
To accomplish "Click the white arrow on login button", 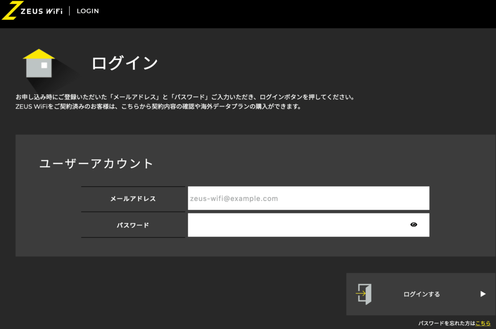I will point(482,294).
